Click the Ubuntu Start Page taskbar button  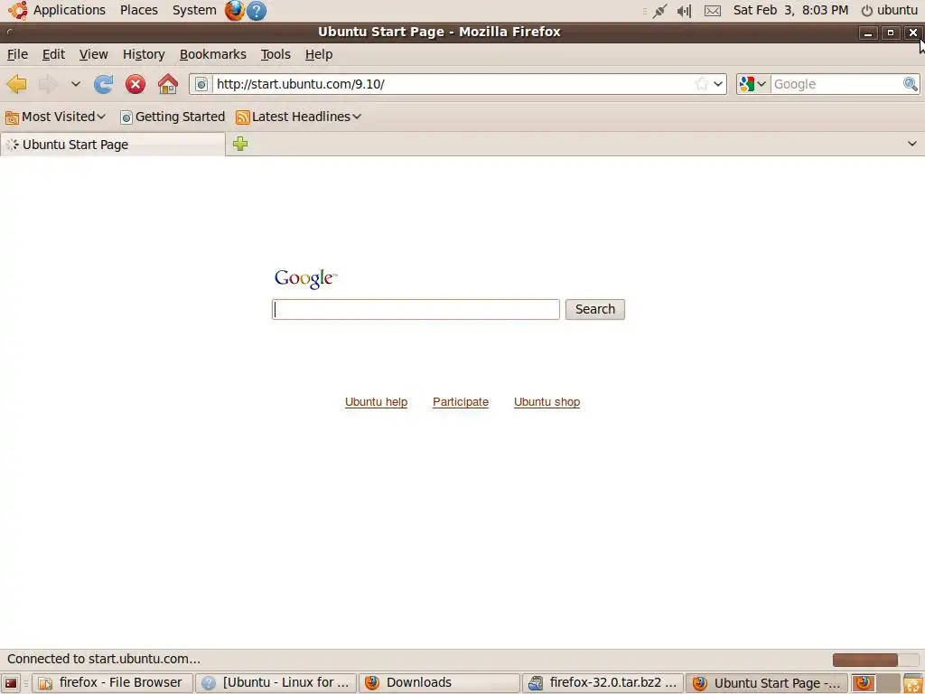click(767, 683)
